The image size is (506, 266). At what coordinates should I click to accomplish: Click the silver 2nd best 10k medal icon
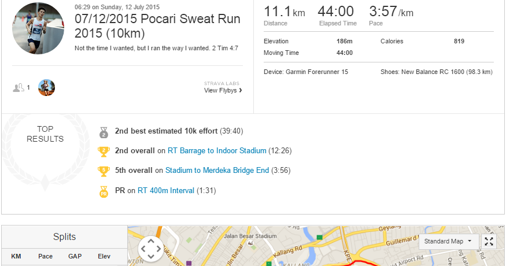pyautogui.click(x=104, y=132)
